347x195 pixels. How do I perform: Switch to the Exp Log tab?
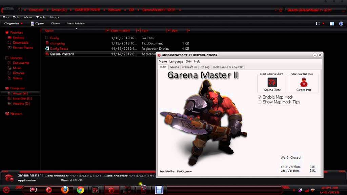[x=204, y=67]
